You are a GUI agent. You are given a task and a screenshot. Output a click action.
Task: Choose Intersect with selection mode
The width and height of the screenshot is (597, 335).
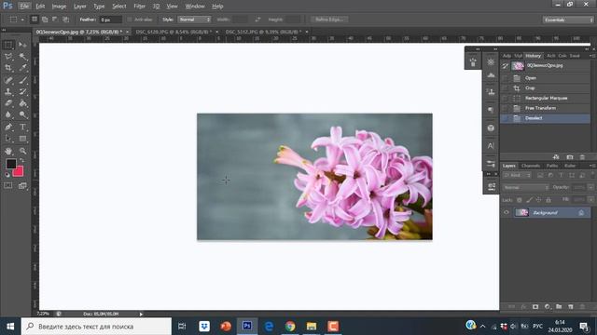(65, 20)
